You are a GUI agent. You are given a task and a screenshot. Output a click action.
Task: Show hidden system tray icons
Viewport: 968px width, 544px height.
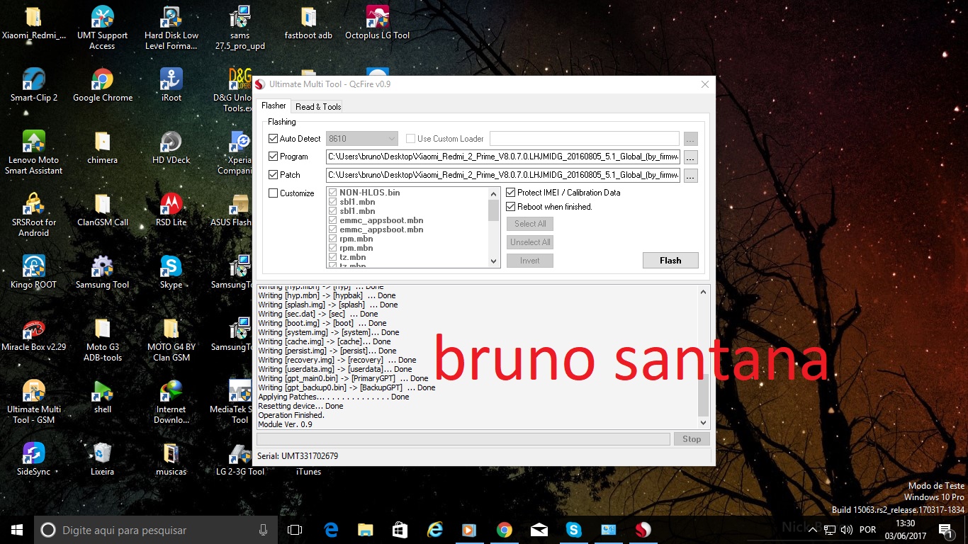812,529
